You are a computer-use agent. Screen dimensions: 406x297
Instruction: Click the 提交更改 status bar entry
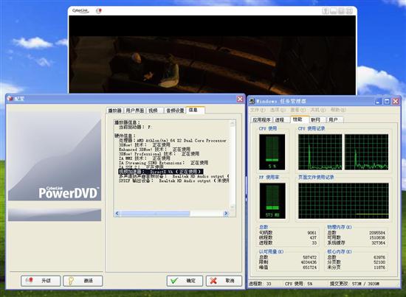pos(354,284)
